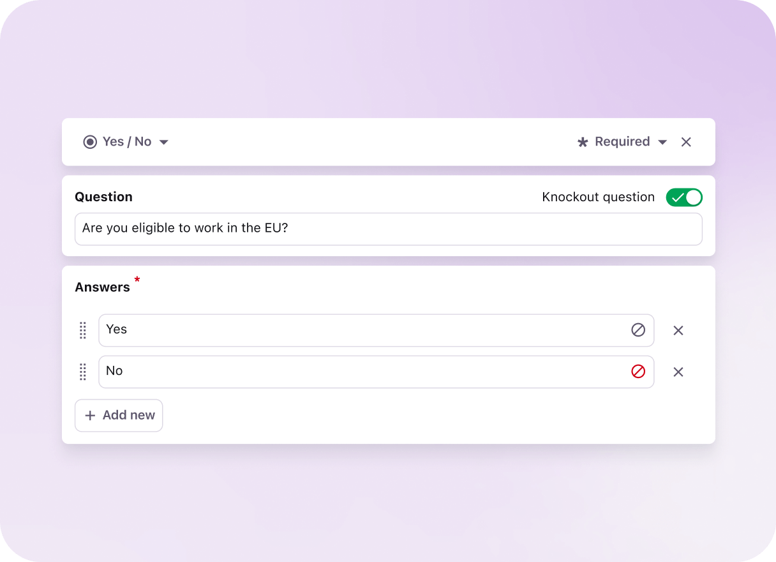This screenshot has width=776, height=562.
Task: Disable the Knockout question toggle
Action: click(x=684, y=197)
